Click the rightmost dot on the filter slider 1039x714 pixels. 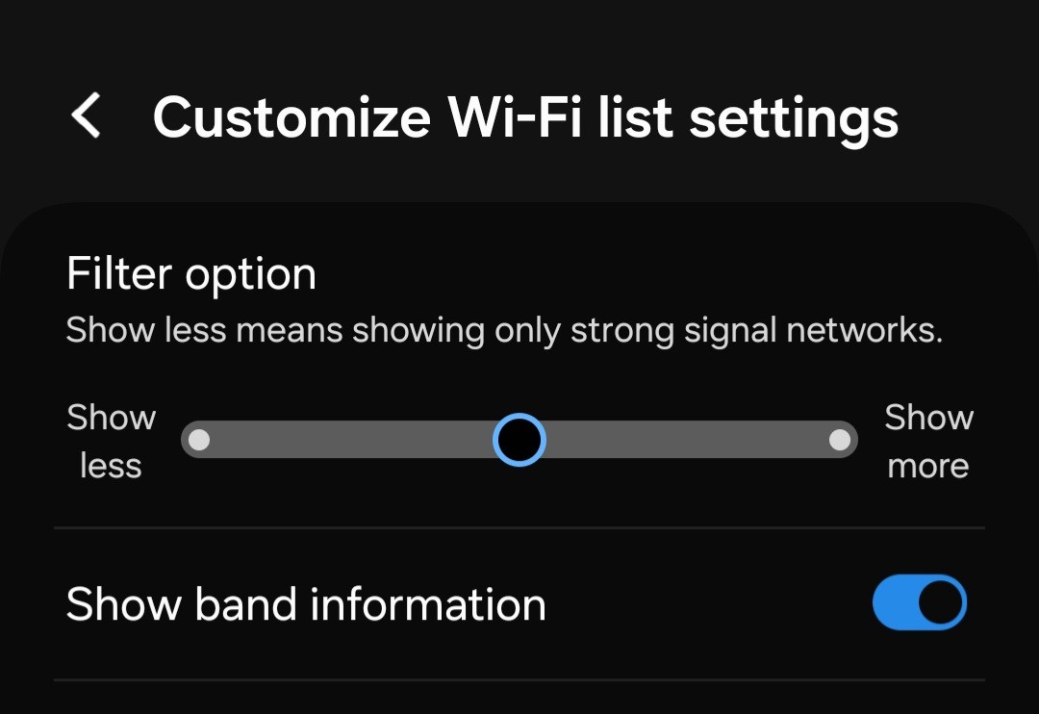(x=840, y=440)
